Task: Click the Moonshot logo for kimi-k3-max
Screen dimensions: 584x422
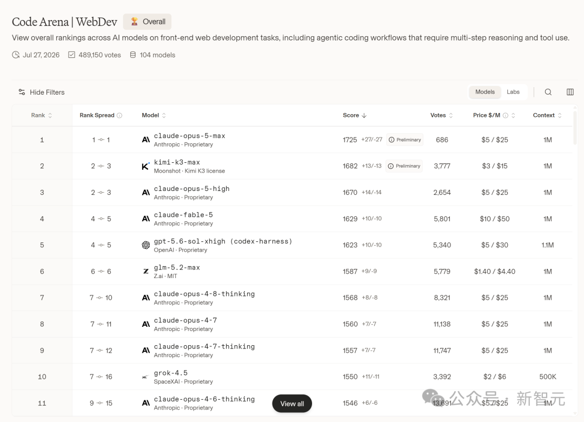Action: point(145,166)
